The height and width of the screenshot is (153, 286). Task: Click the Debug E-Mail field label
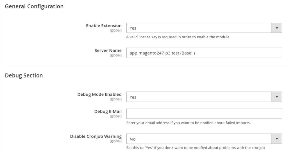pos(108,111)
